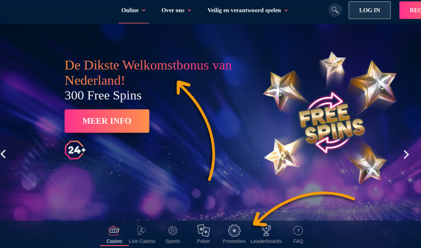This screenshot has width=421, height=248.
Task: Open the Live Casino icon
Action: click(x=142, y=230)
